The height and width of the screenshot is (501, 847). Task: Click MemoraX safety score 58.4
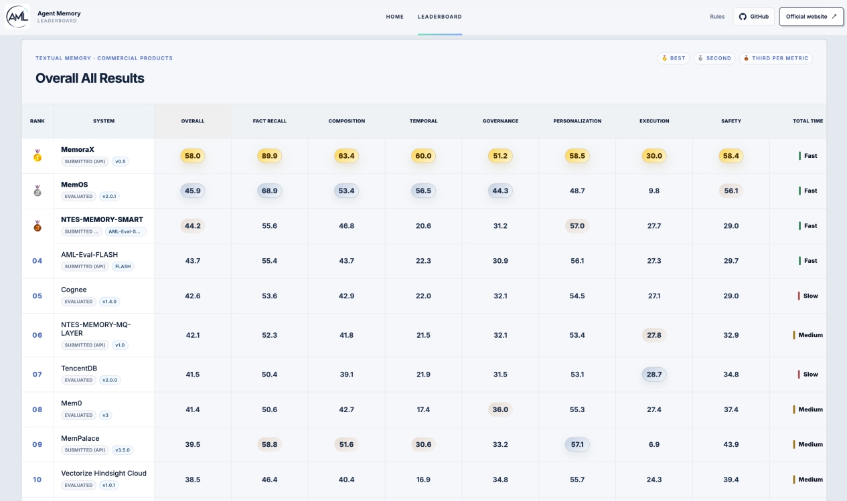tap(731, 156)
